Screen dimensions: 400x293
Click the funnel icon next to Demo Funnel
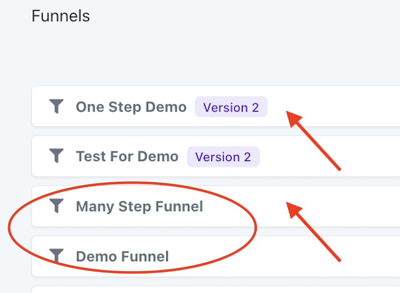[57, 256]
